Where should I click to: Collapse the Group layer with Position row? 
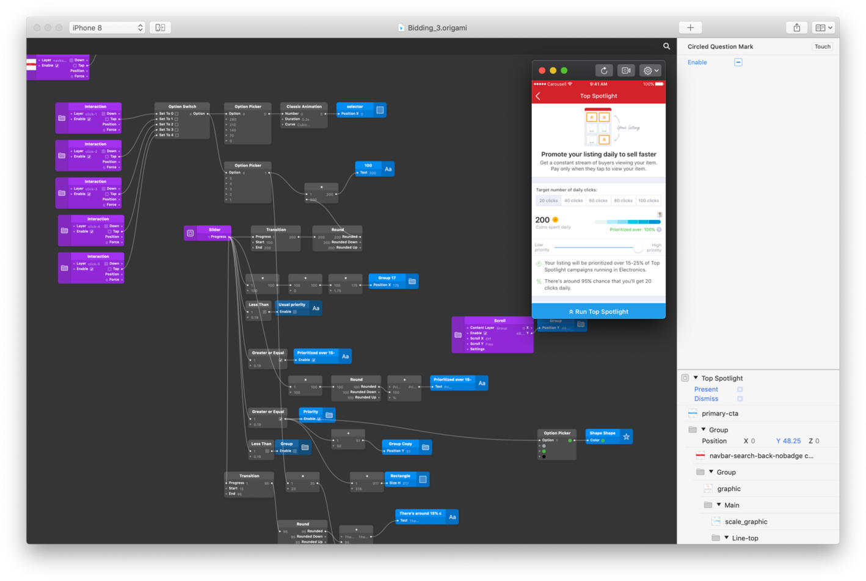pyautogui.click(x=704, y=429)
